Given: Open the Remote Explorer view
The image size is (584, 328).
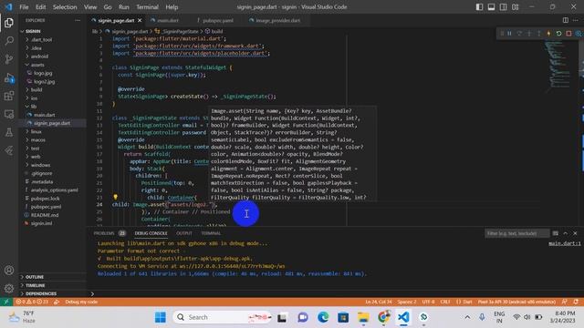Looking at the screenshot, I should pos(9,114).
